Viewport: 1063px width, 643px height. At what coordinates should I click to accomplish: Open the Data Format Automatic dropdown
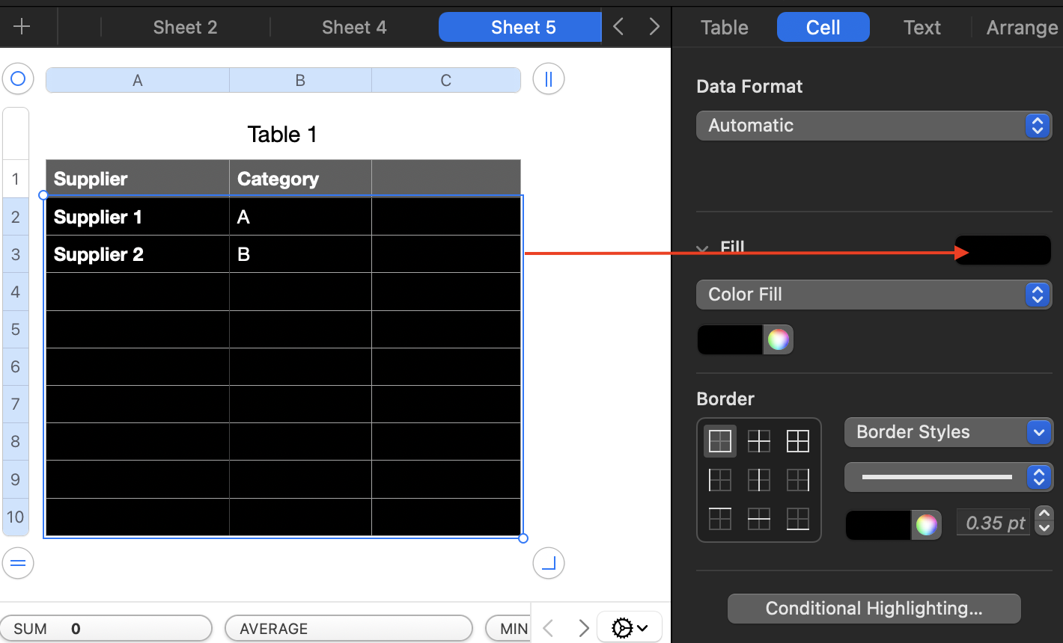[x=874, y=125]
